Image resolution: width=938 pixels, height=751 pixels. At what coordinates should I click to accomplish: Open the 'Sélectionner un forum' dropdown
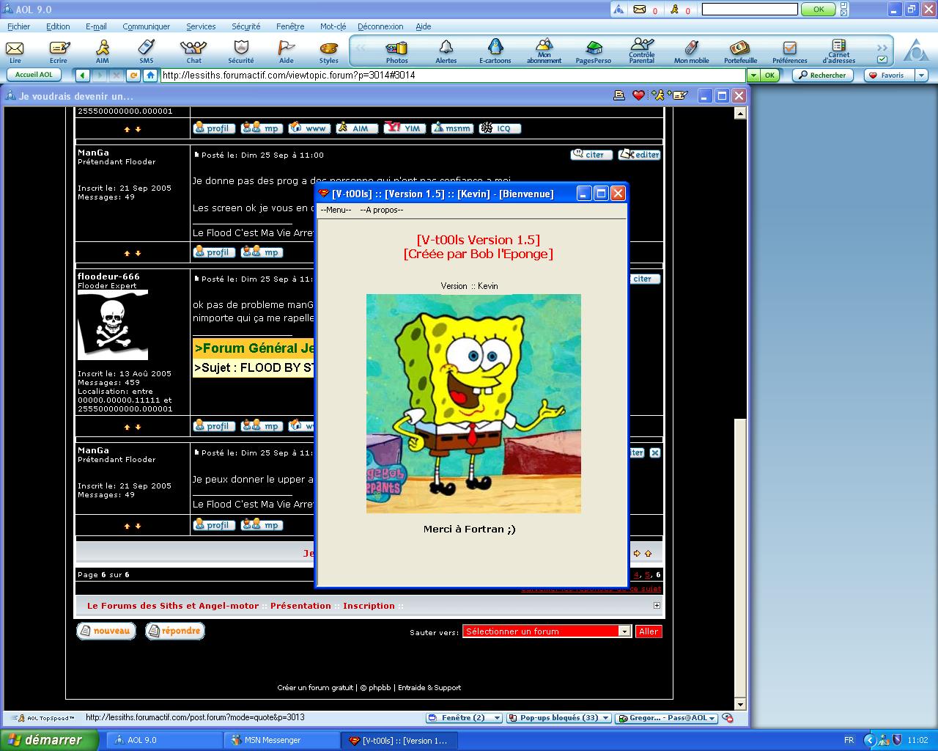coord(624,631)
